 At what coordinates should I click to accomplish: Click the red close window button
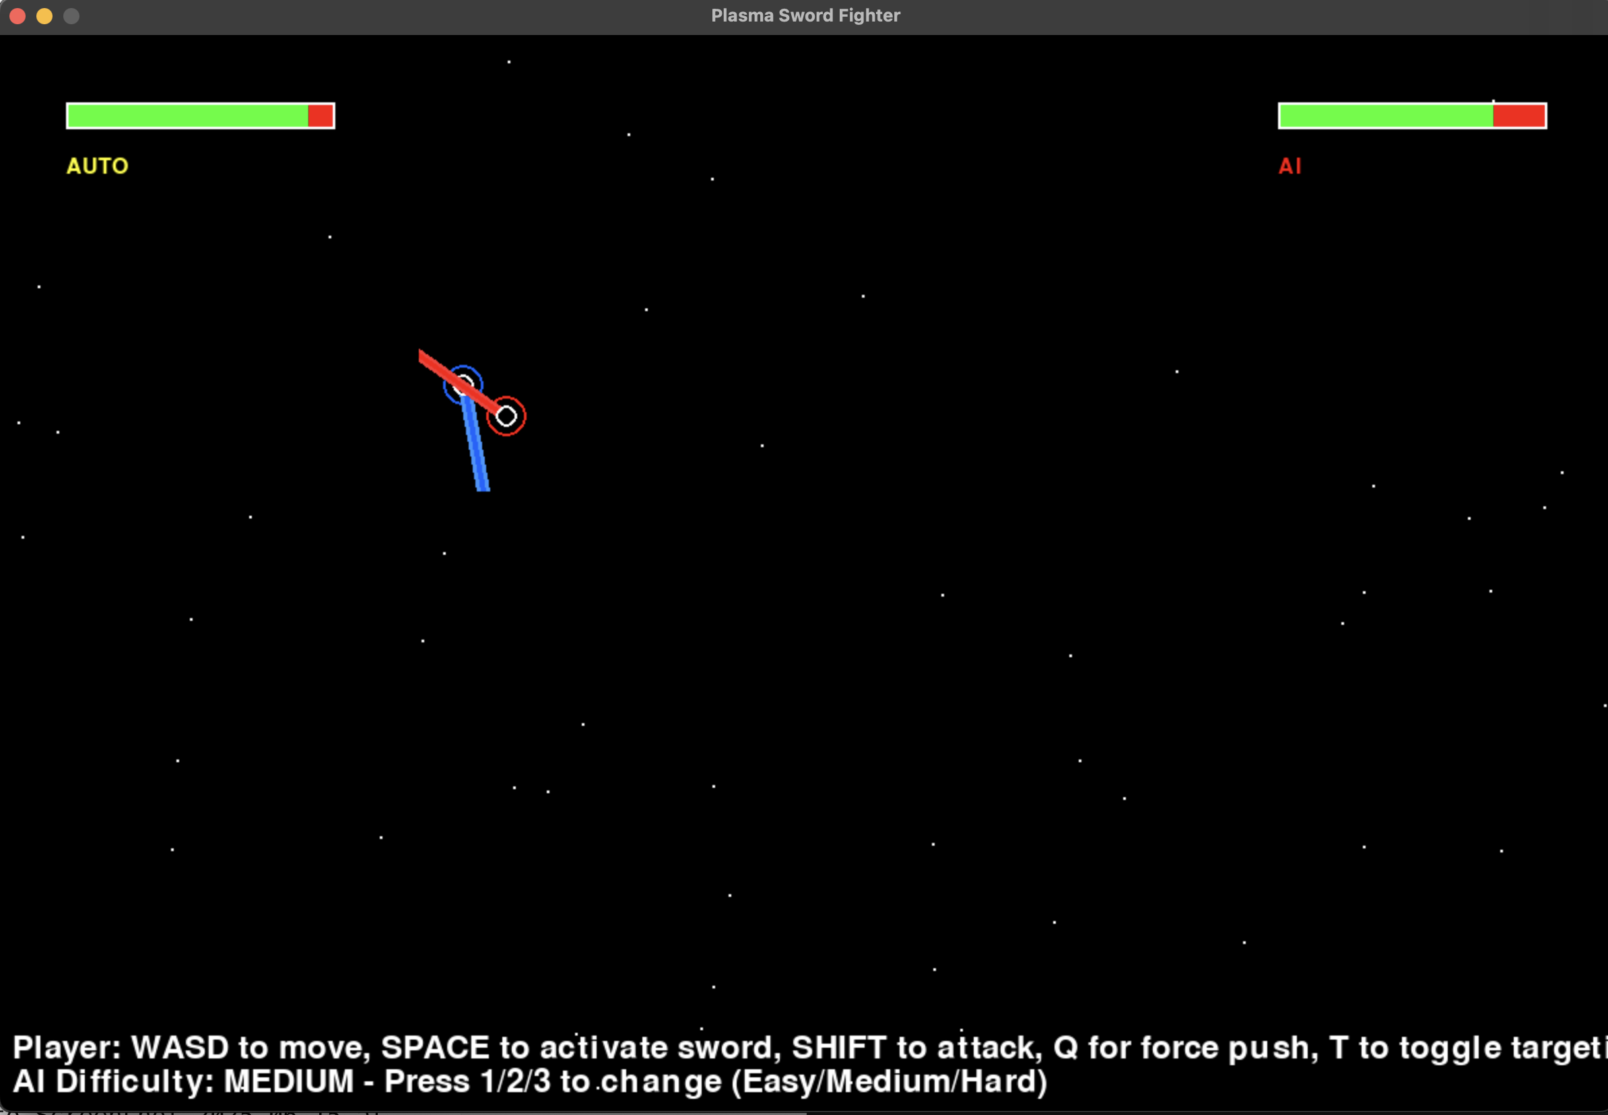[18, 16]
